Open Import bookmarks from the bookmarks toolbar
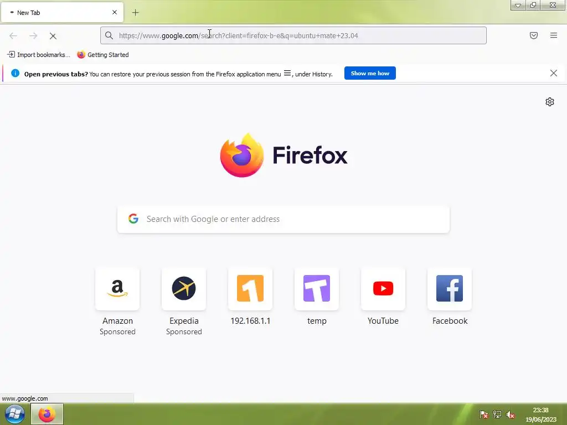This screenshot has height=425, width=567. click(38, 55)
